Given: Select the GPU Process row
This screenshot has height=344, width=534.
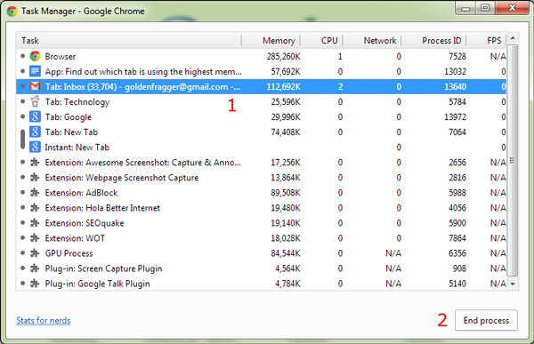Looking at the screenshot, I should [x=261, y=253].
